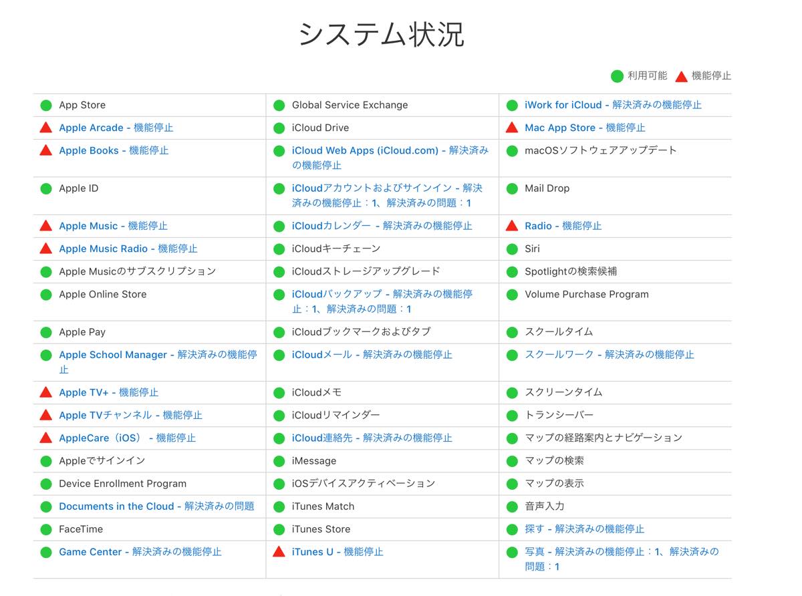Image resolution: width=802 pixels, height=596 pixels.
Task: Click the green dot beside Mail Drop
Action: [512, 188]
